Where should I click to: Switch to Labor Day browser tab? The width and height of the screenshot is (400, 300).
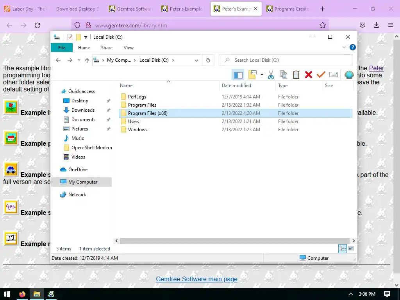(25, 9)
